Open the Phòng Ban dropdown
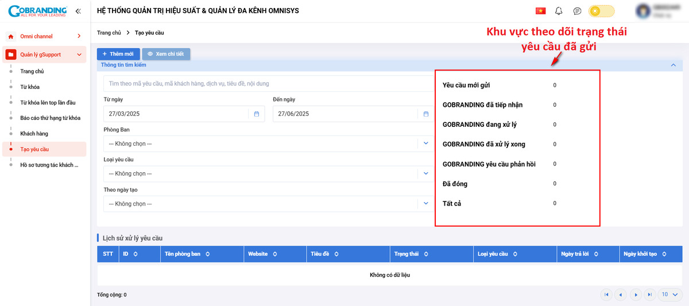This screenshot has width=689, height=306. 425,144
